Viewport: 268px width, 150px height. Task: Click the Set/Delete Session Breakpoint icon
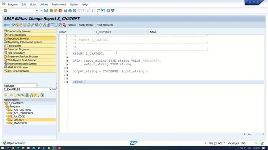(60, 25)
